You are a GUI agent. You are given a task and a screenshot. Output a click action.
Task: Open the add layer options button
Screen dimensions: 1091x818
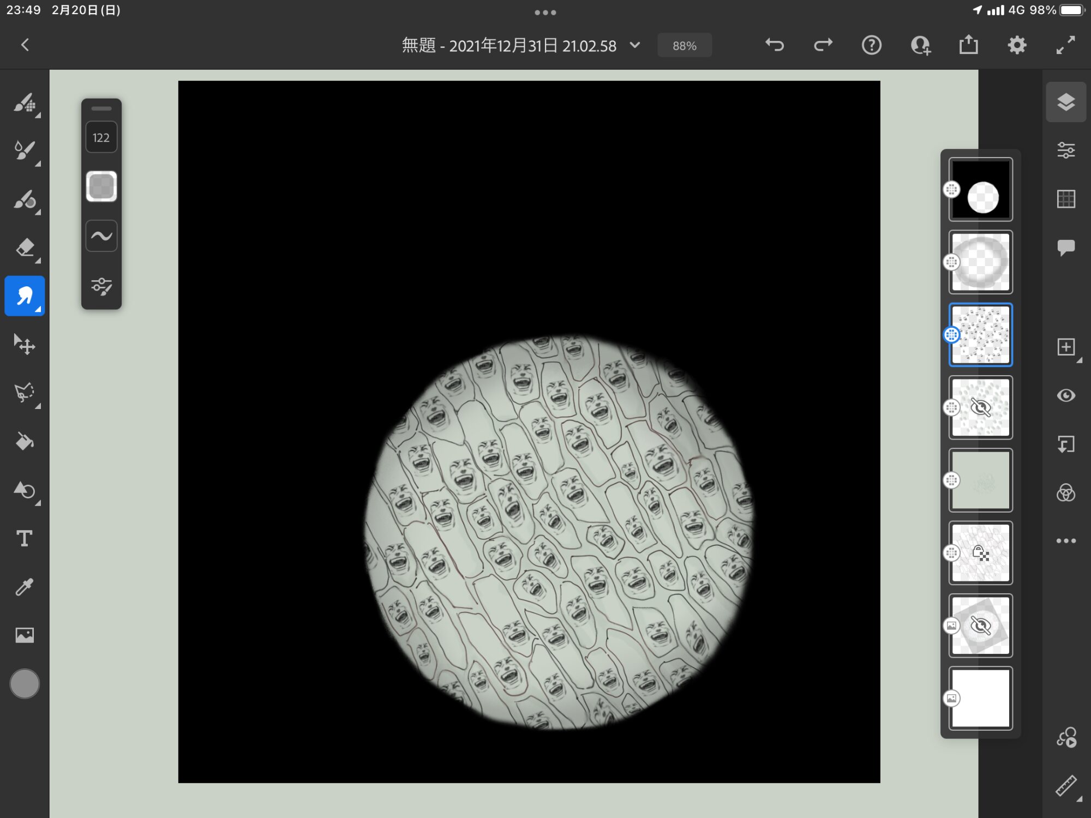point(1066,347)
